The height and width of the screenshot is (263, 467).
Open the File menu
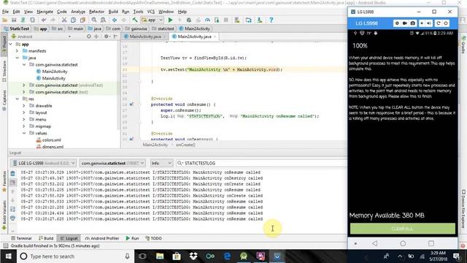(x=5, y=12)
